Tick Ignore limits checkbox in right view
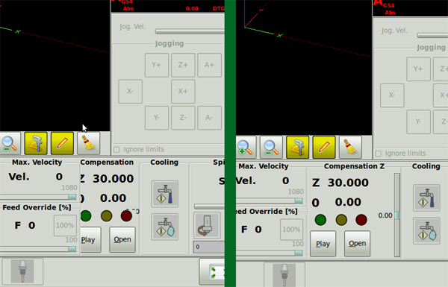Viewport: 448px width, 287px height. [x=379, y=154]
